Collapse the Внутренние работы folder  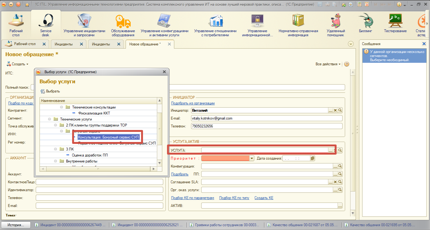pyautogui.click(x=56, y=161)
